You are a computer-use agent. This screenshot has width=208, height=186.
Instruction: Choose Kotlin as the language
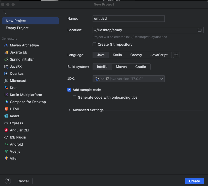click(x=117, y=55)
